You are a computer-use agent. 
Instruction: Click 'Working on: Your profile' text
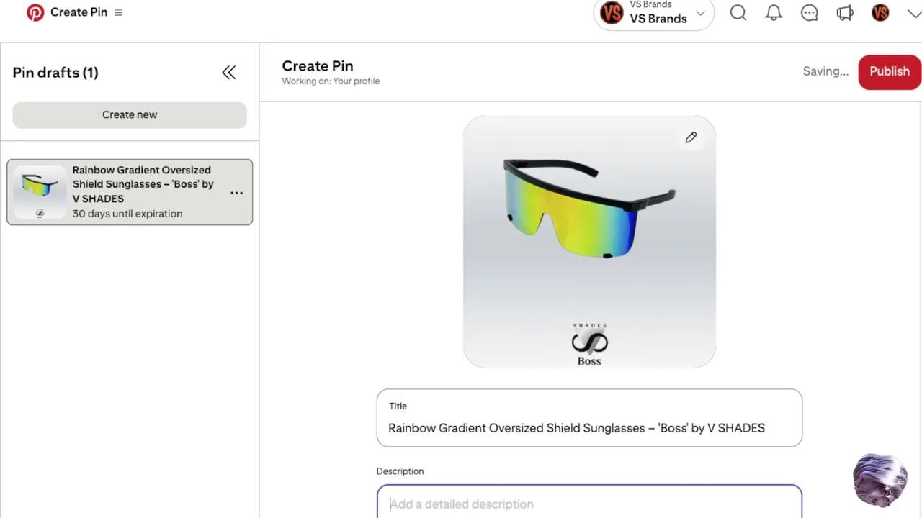point(331,81)
